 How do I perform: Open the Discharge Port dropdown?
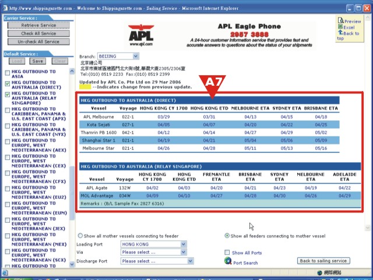[x=190, y=261]
